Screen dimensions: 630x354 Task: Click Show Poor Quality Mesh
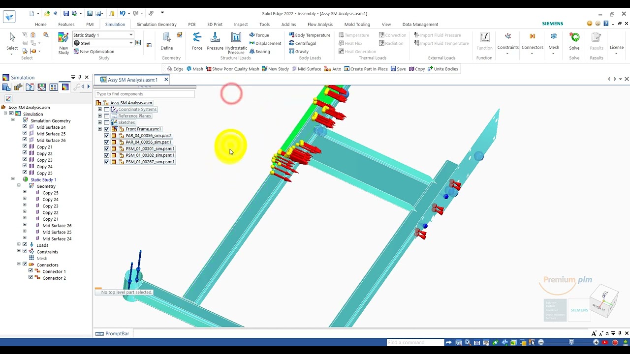pos(232,69)
